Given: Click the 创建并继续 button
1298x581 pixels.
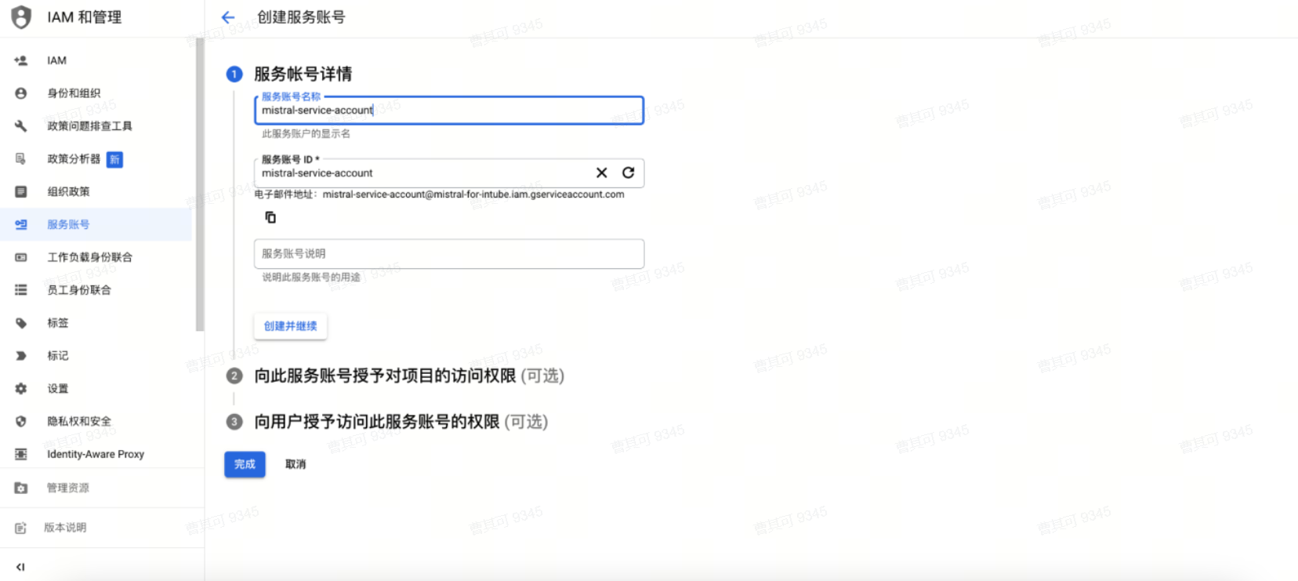Looking at the screenshot, I should [x=290, y=326].
